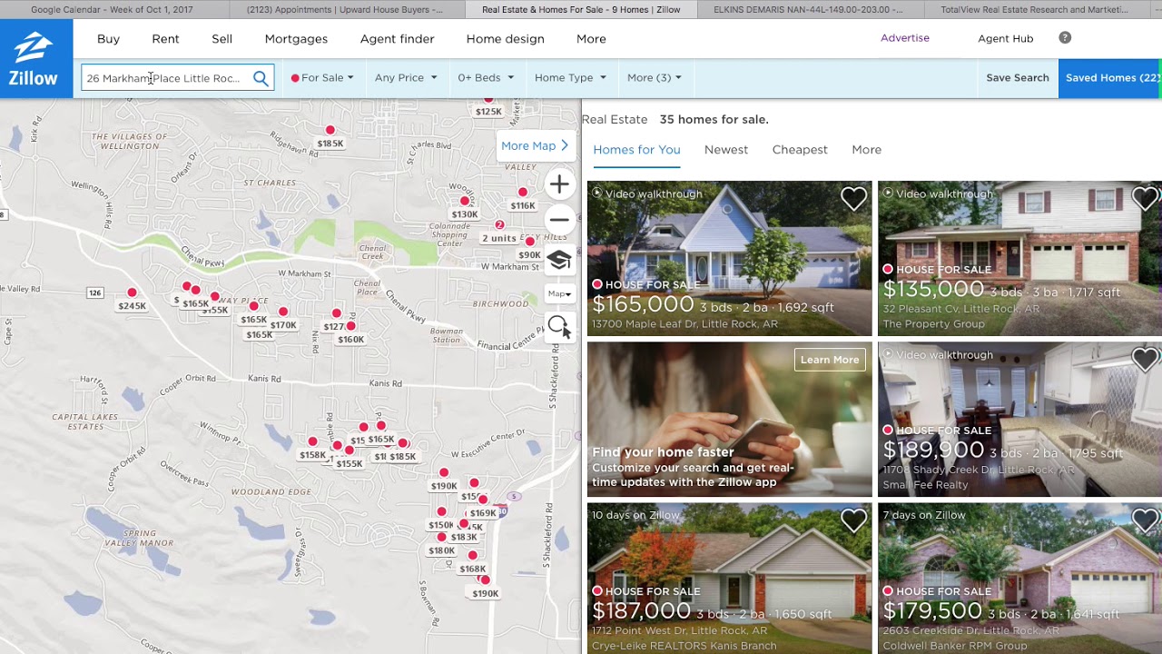This screenshot has height=654, width=1162.
Task: Click the $170K map marker
Action: [283, 312]
